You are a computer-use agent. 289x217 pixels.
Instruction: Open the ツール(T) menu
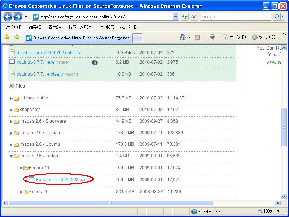(106, 27)
